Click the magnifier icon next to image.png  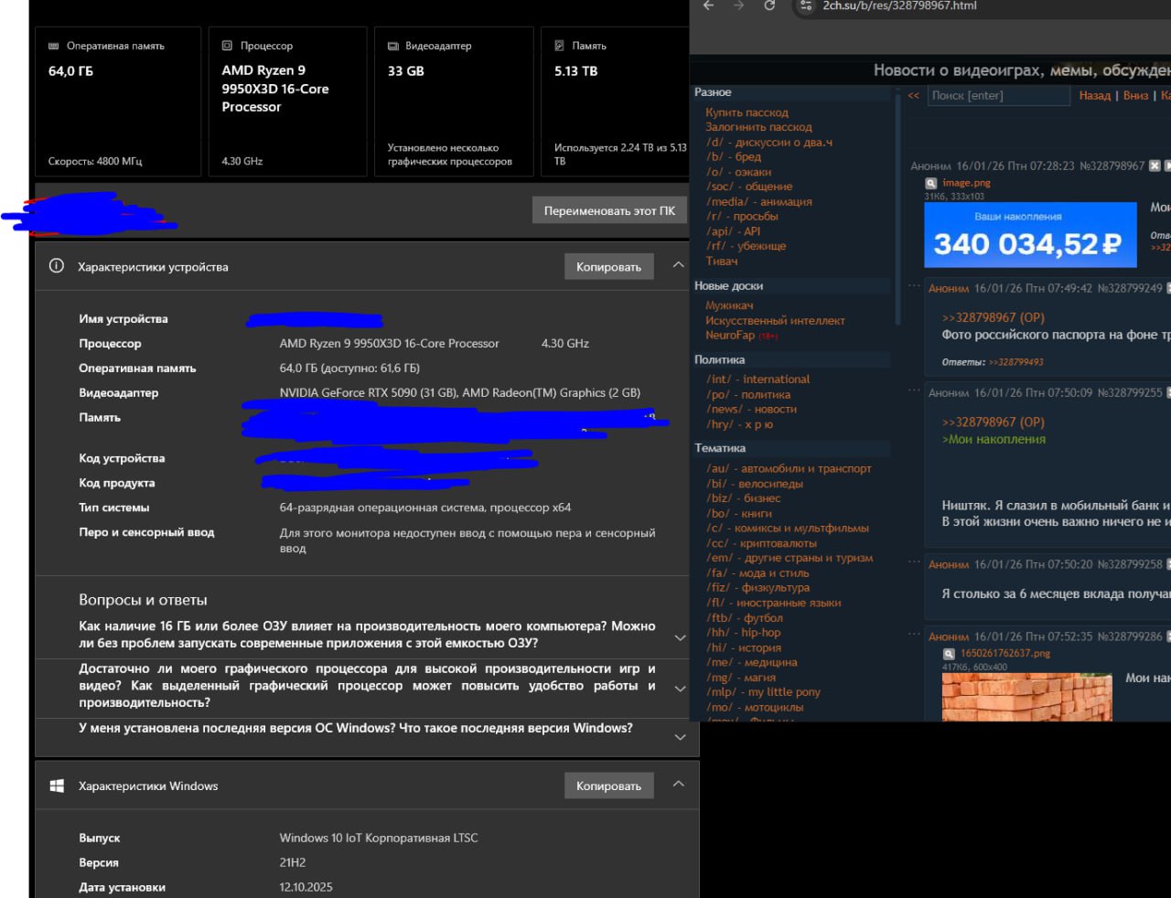(931, 183)
